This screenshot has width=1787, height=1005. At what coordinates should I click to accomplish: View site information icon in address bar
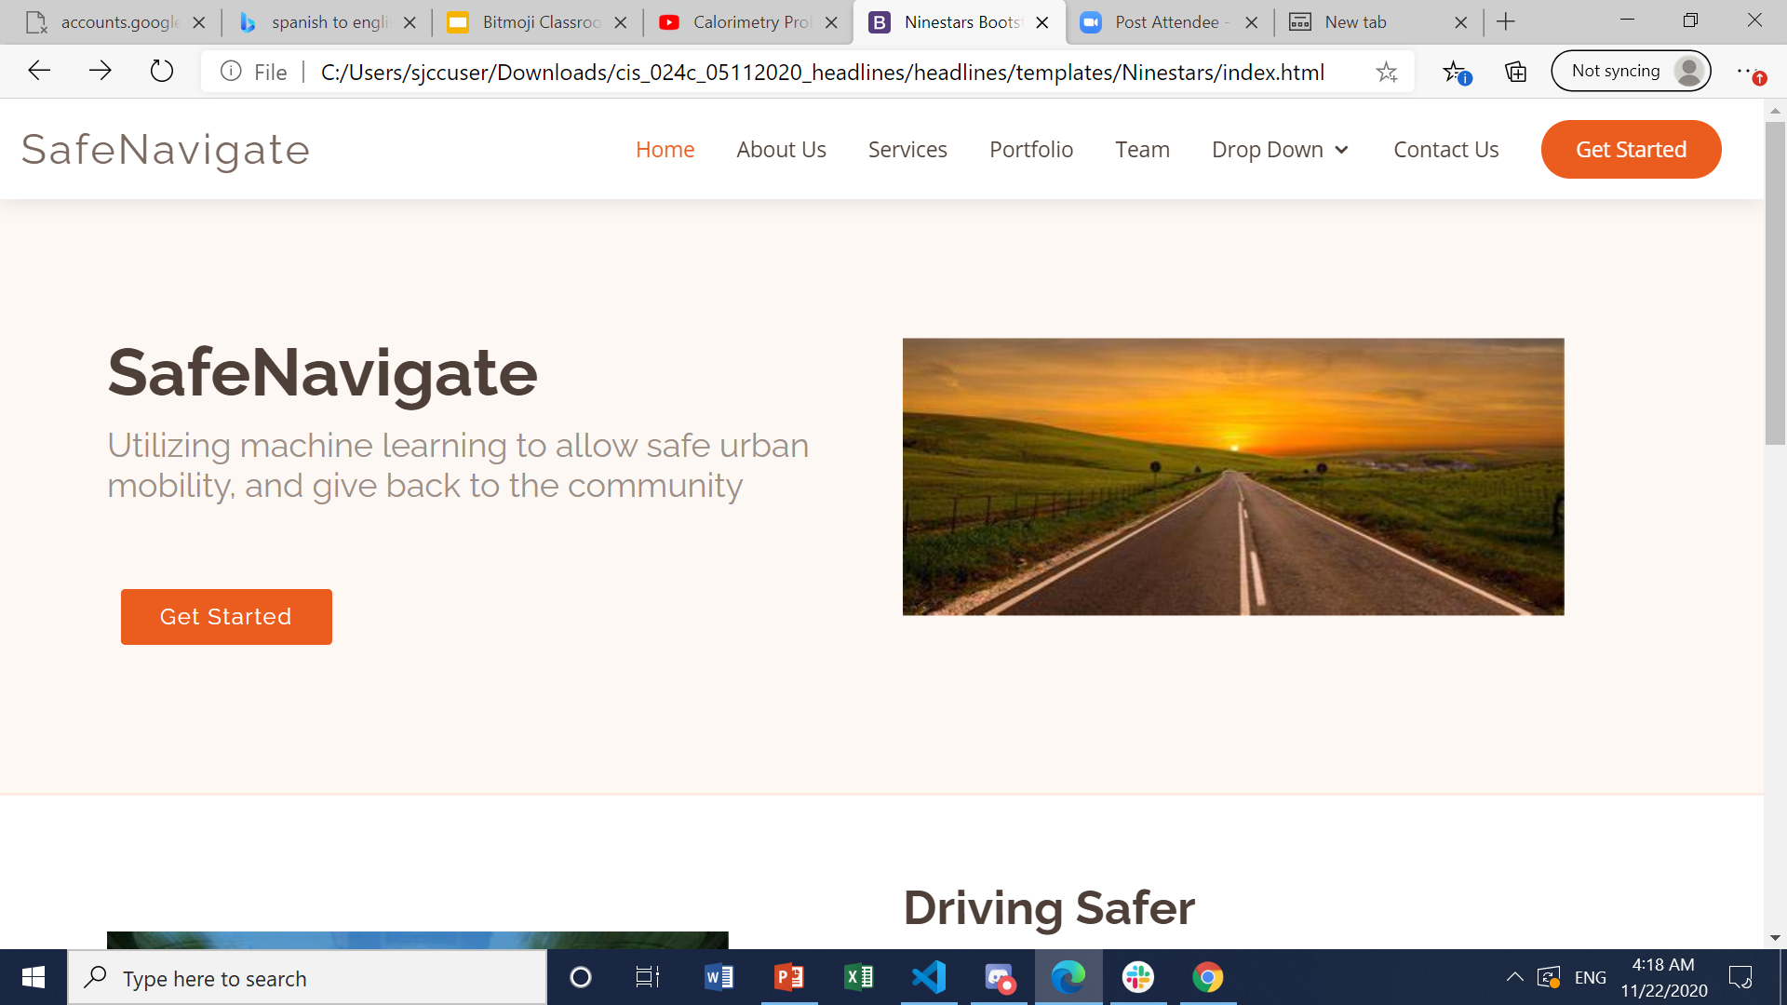coord(231,72)
